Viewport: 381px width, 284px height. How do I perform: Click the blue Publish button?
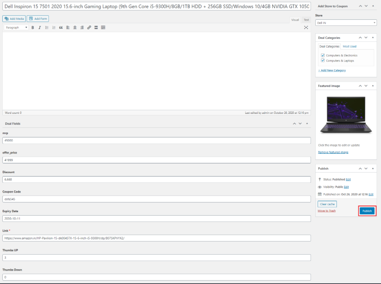click(x=367, y=211)
